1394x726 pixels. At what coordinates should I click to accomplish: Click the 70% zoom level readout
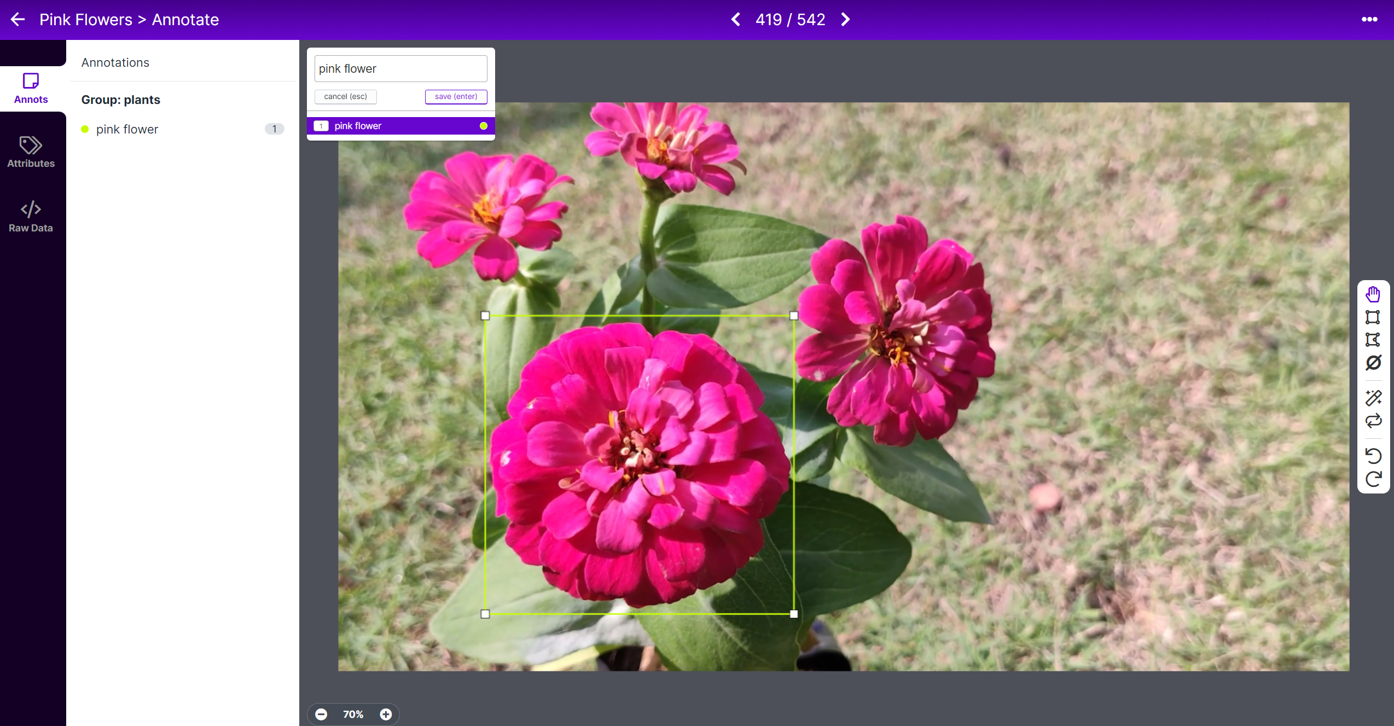click(x=353, y=715)
